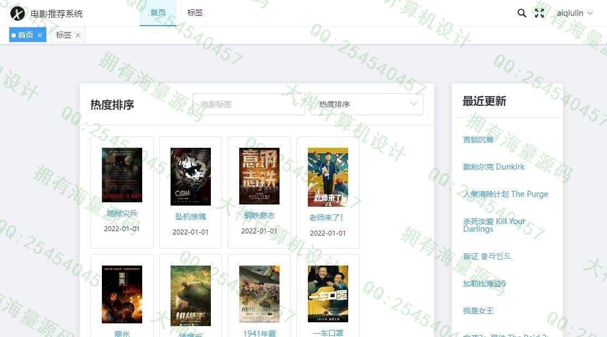Open 宫锁沉香 in recent updates
Image resolution: width=607 pixels, height=337 pixels.
pos(478,140)
